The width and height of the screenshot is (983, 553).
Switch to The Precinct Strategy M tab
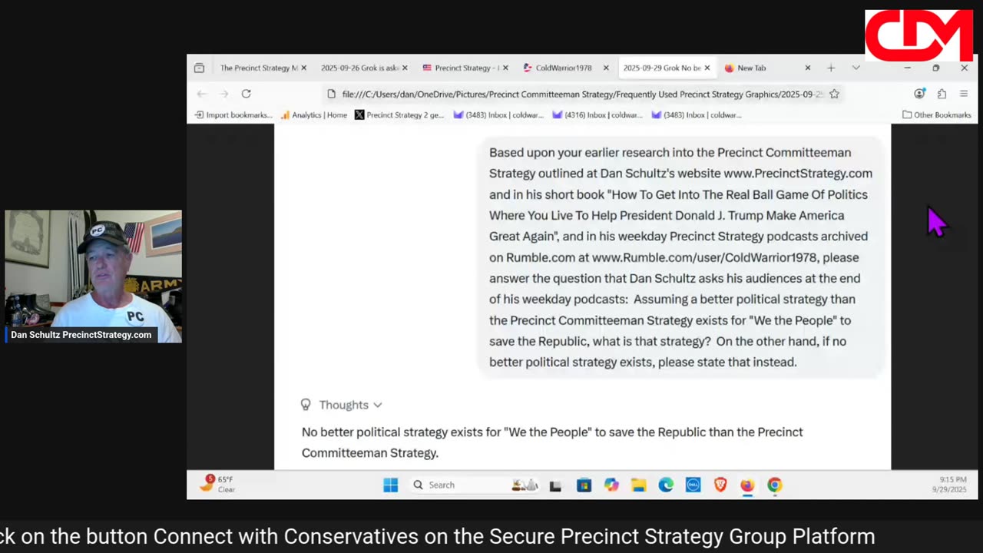point(259,68)
